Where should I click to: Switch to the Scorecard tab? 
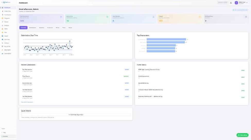[x=50, y=28]
